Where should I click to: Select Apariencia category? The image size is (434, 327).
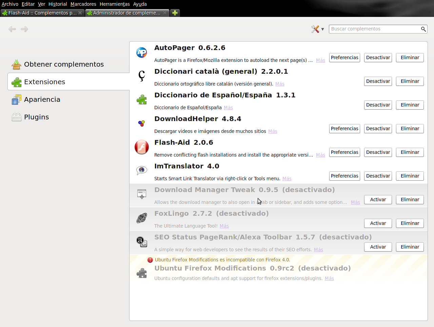pos(68,99)
